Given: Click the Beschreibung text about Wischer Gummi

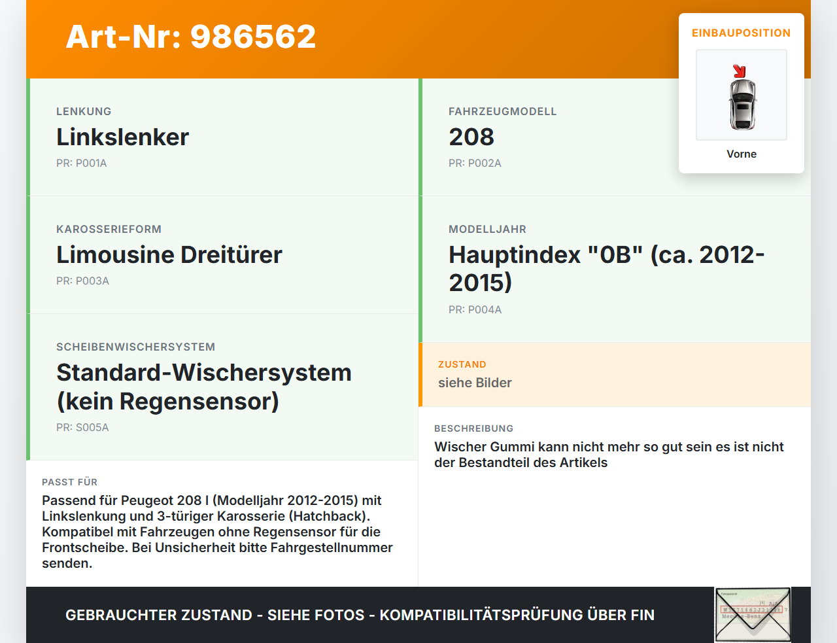Looking at the screenshot, I should (x=609, y=455).
